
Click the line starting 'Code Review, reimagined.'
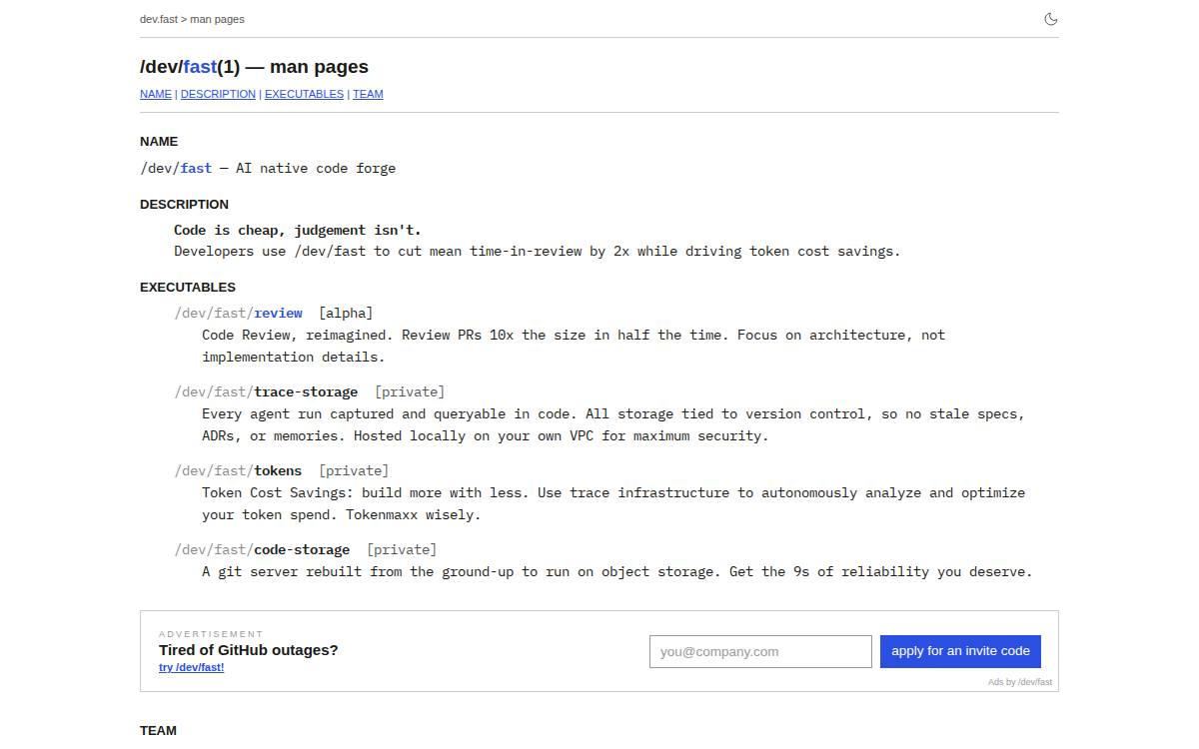click(574, 335)
